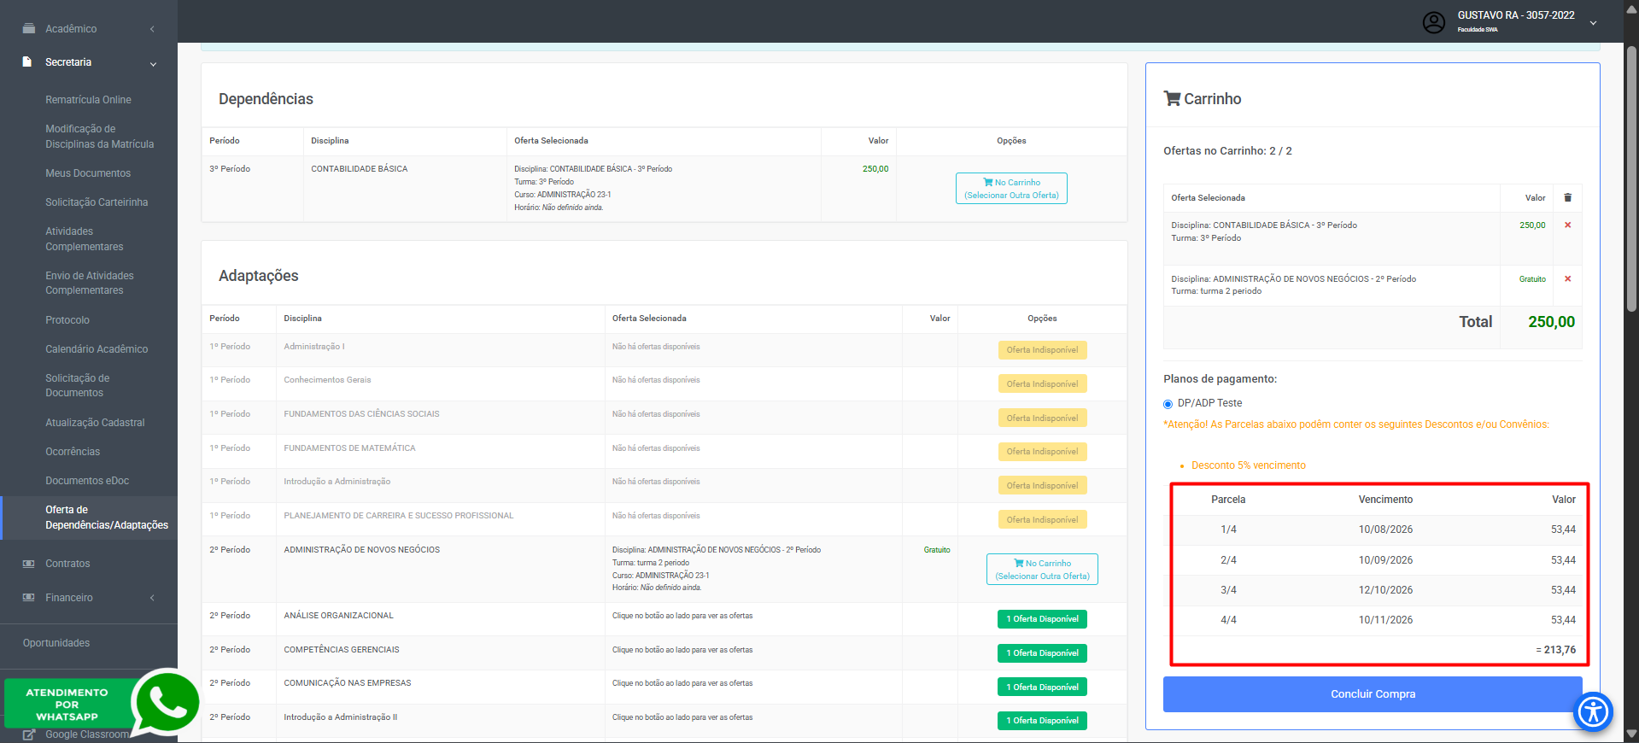The width and height of the screenshot is (1639, 743).
Task: Click the 10/08/2026 due date
Action: 1385,529
